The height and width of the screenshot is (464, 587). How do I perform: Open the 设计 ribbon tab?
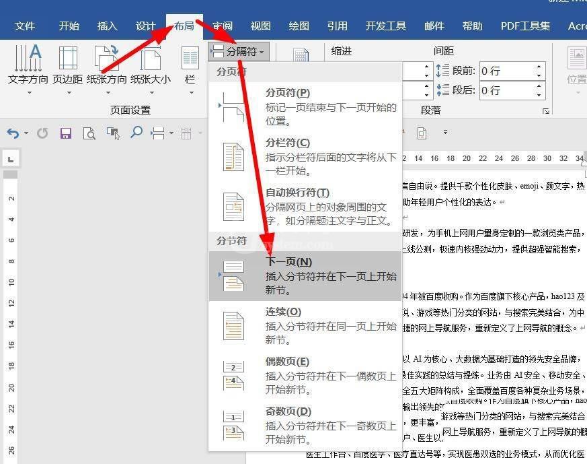146,26
